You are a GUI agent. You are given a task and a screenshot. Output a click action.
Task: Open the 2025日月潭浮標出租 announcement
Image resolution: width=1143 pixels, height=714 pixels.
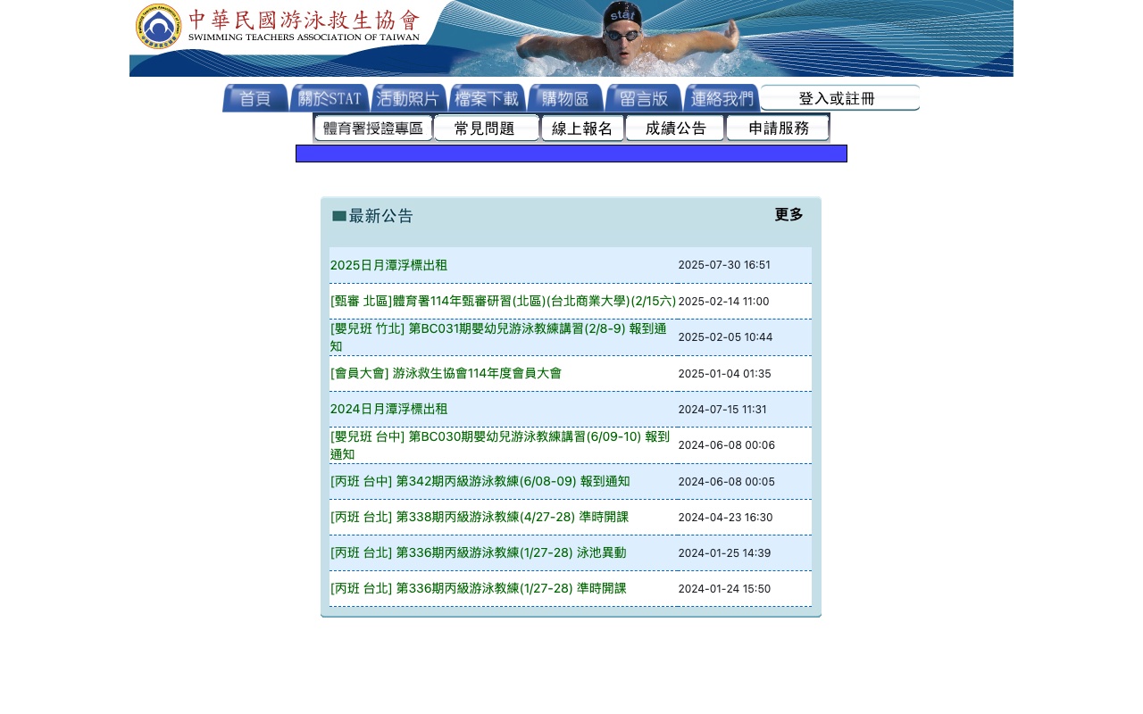pos(388,265)
